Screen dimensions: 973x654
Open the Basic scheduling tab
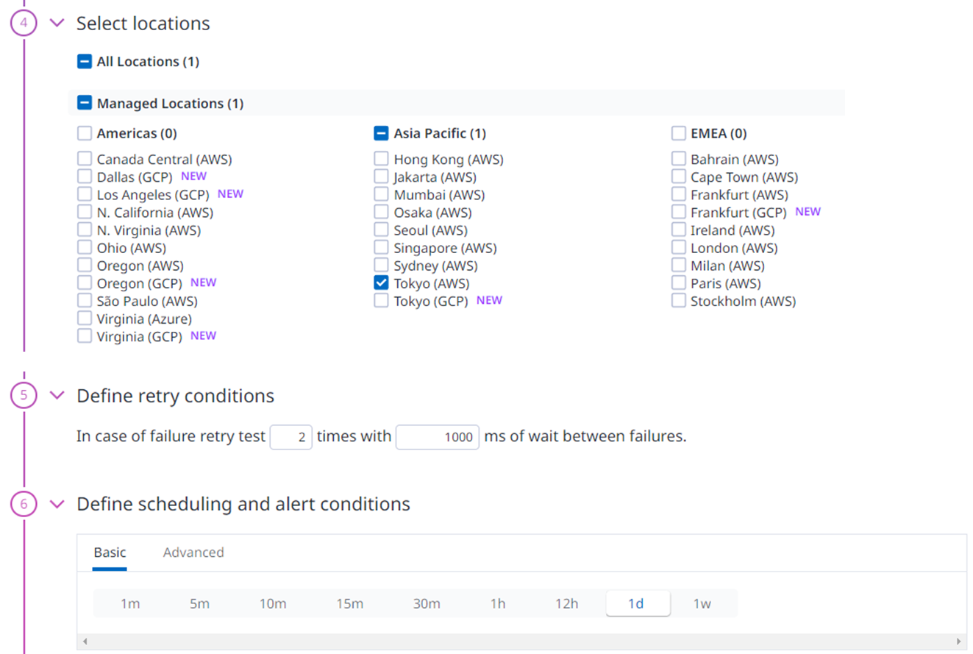[x=110, y=552]
